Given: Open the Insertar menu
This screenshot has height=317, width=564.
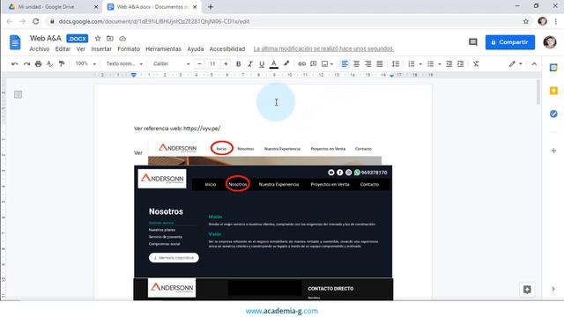Looking at the screenshot, I should pos(101,49).
